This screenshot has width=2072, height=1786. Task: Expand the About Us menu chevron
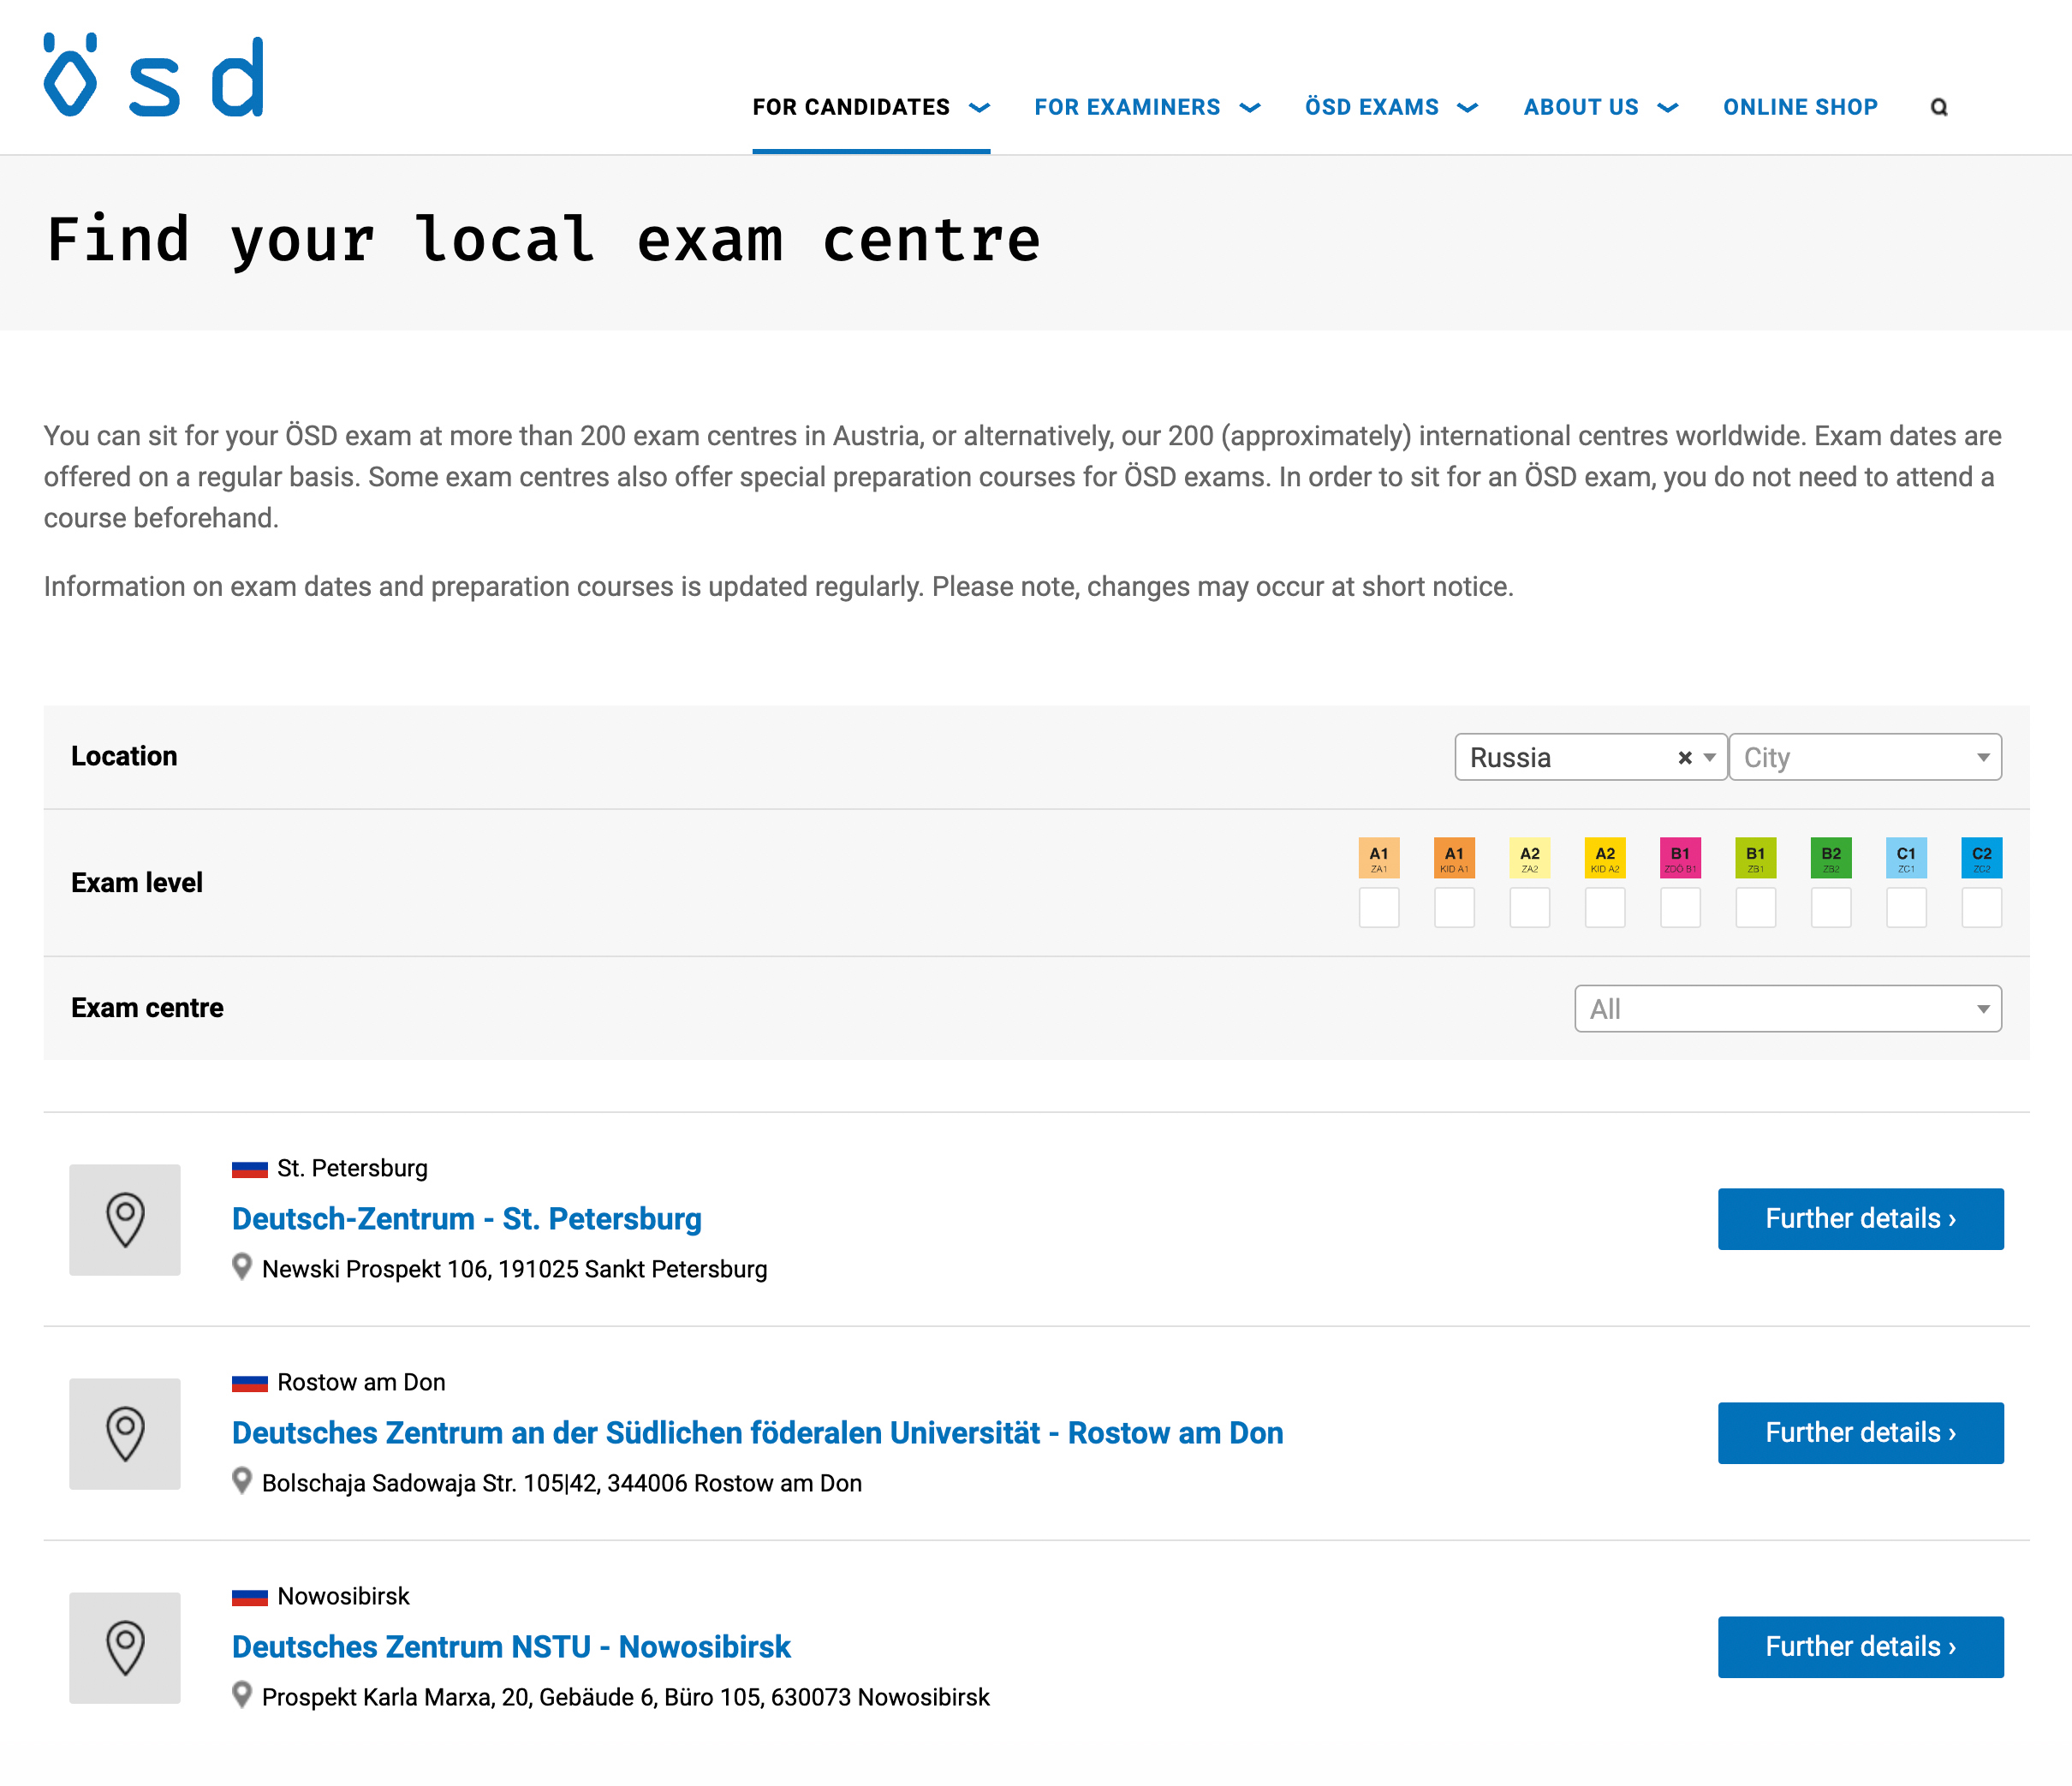coord(1668,108)
